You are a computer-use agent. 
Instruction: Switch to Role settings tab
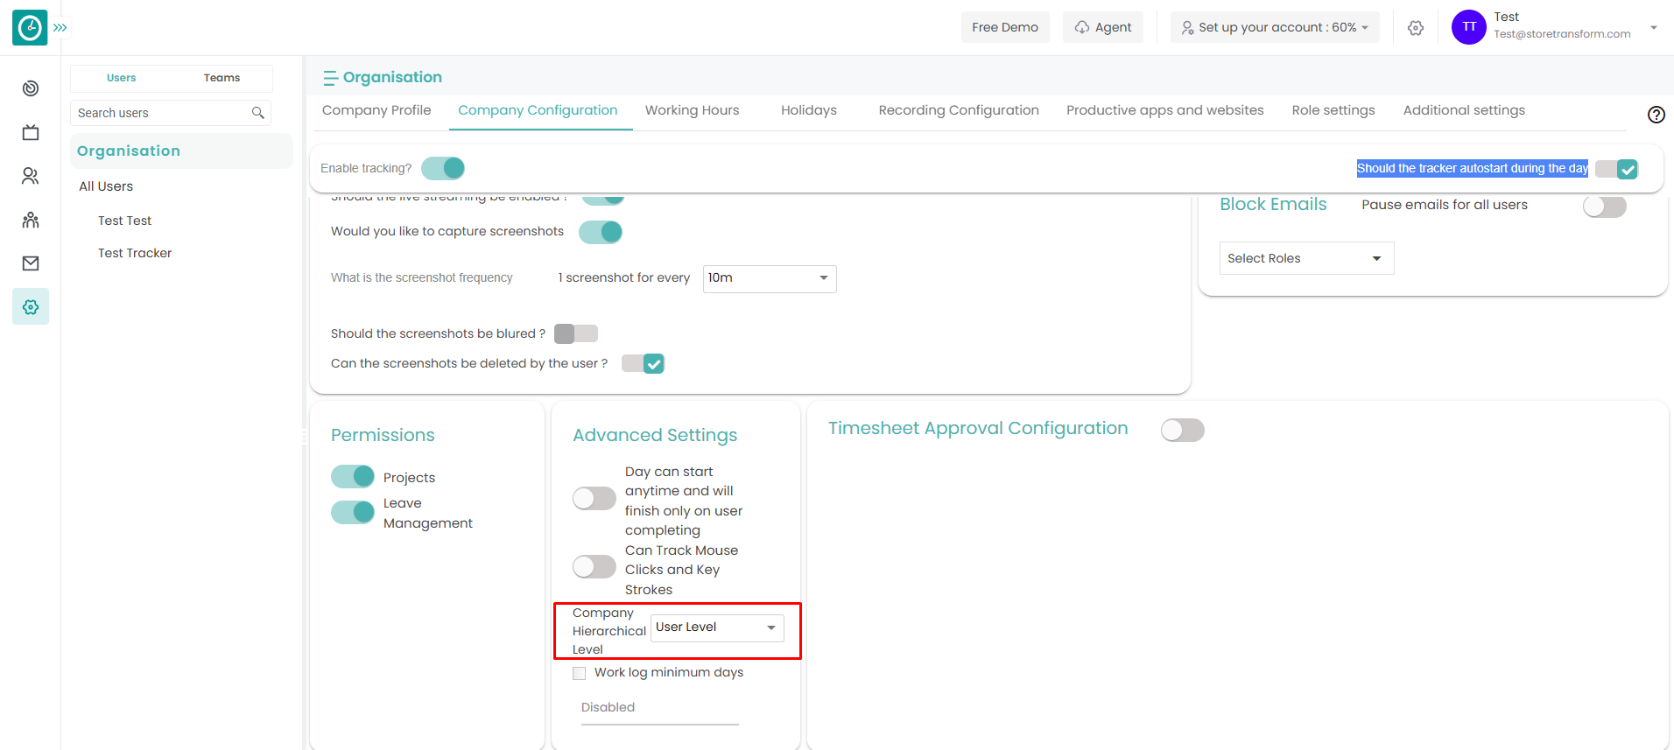click(1333, 110)
